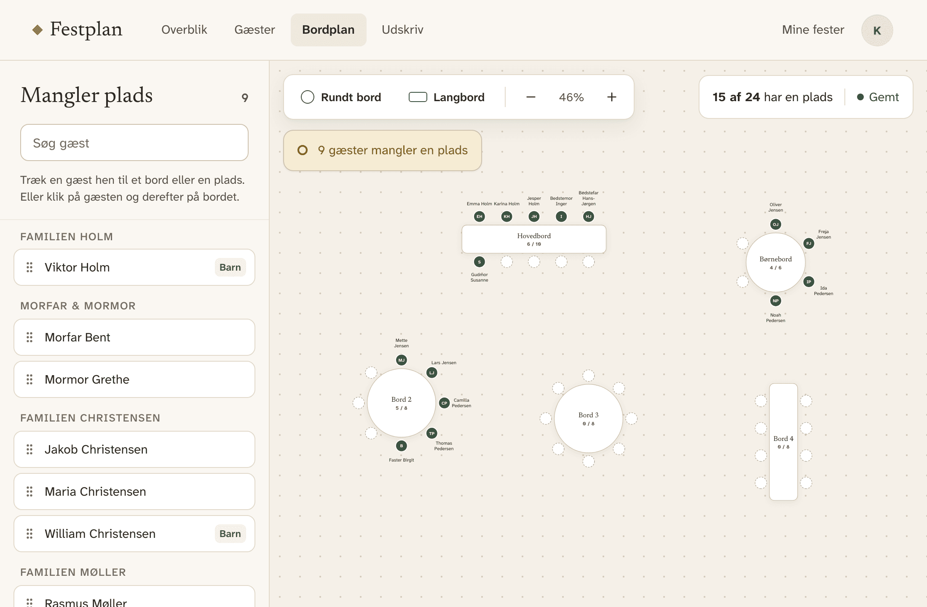Add a Rundt bord table
927x607 pixels.
point(341,97)
